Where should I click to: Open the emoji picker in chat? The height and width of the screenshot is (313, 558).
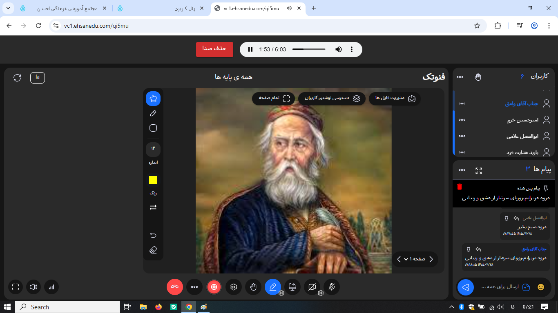(541, 287)
